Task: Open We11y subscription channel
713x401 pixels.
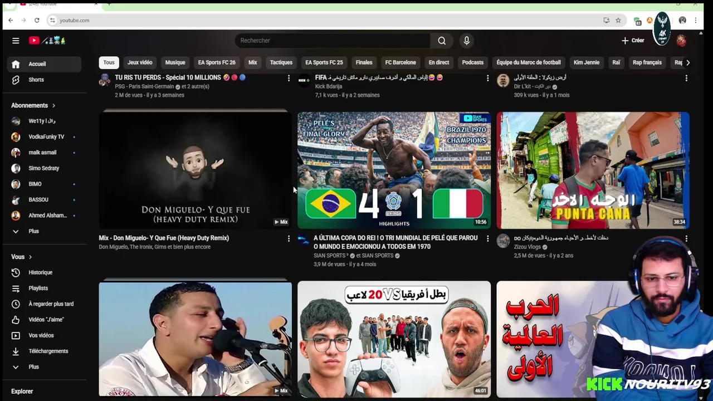Action: point(45,121)
